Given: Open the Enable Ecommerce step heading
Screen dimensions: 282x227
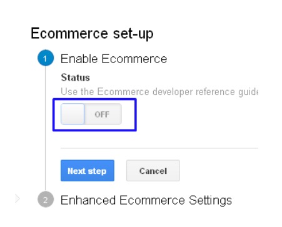Looking at the screenshot, I should [x=114, y=59].
